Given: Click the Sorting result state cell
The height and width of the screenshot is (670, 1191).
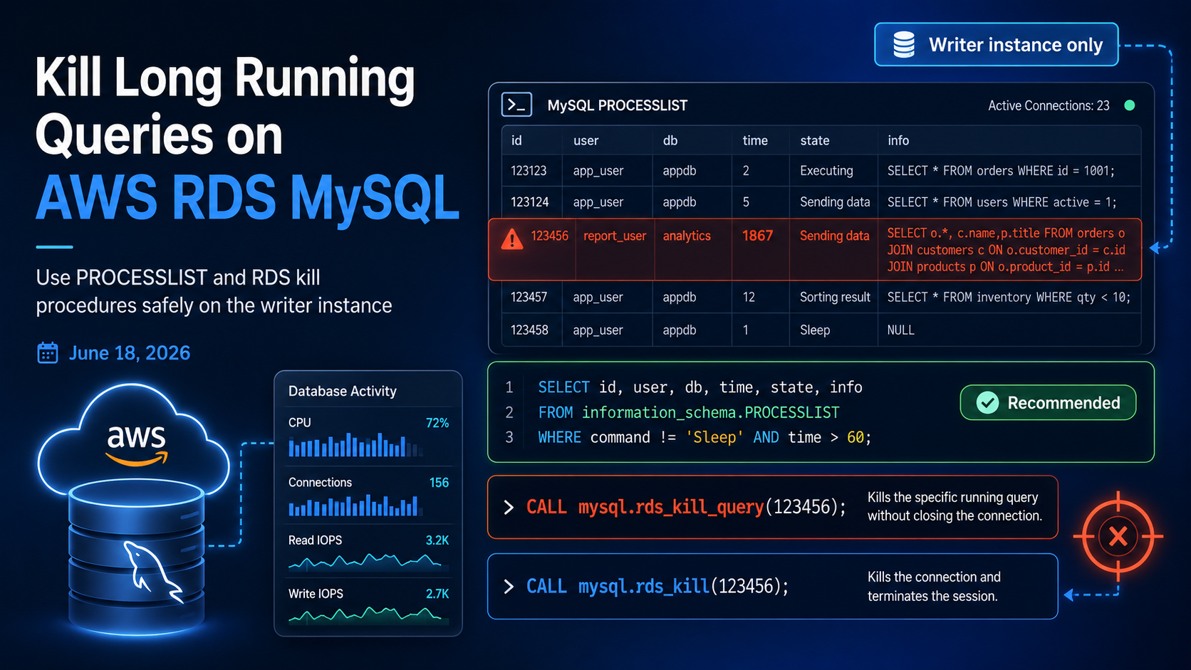Looking at the screenshot, I should point(835,297).
